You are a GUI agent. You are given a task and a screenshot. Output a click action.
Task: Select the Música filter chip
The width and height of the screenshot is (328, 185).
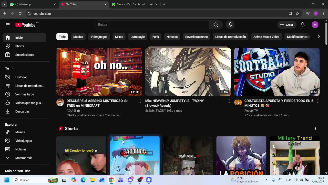[78, 37]
